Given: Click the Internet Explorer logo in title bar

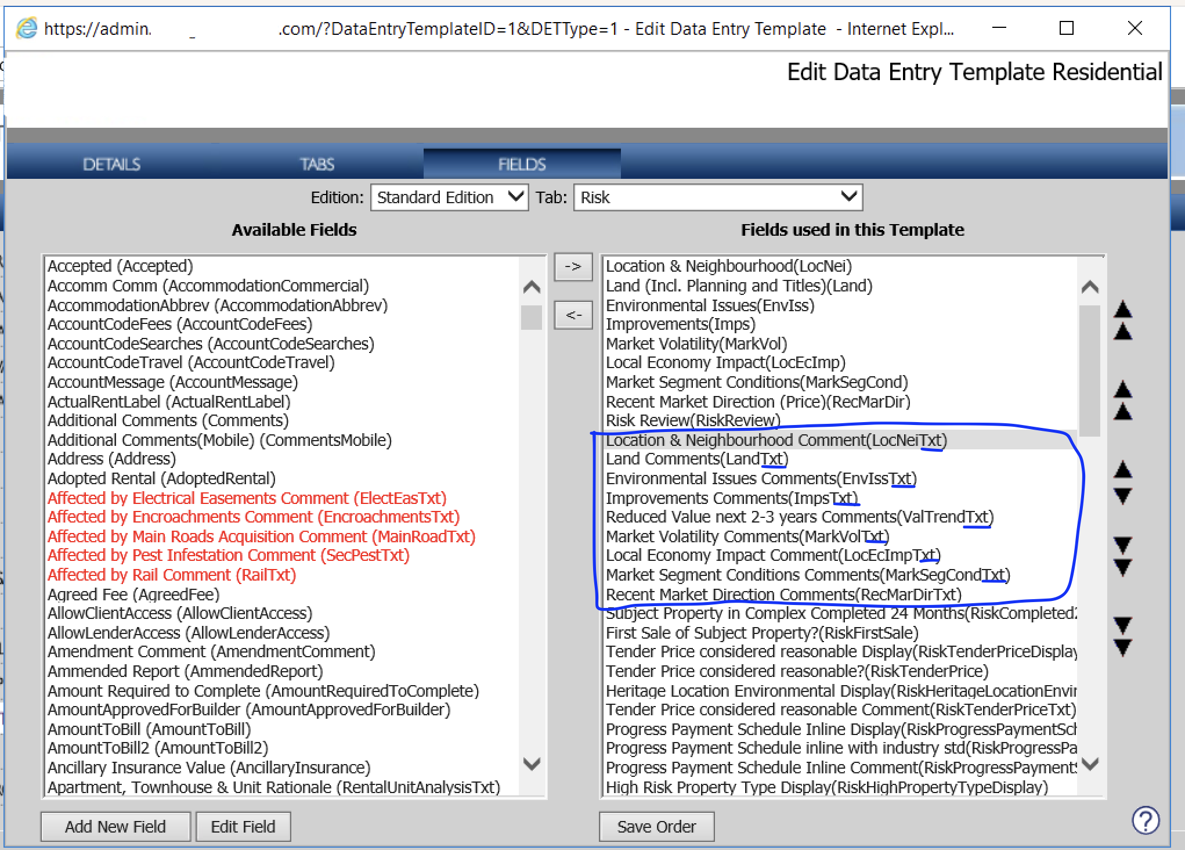Looking at the screenshot, I should [27, 28].
